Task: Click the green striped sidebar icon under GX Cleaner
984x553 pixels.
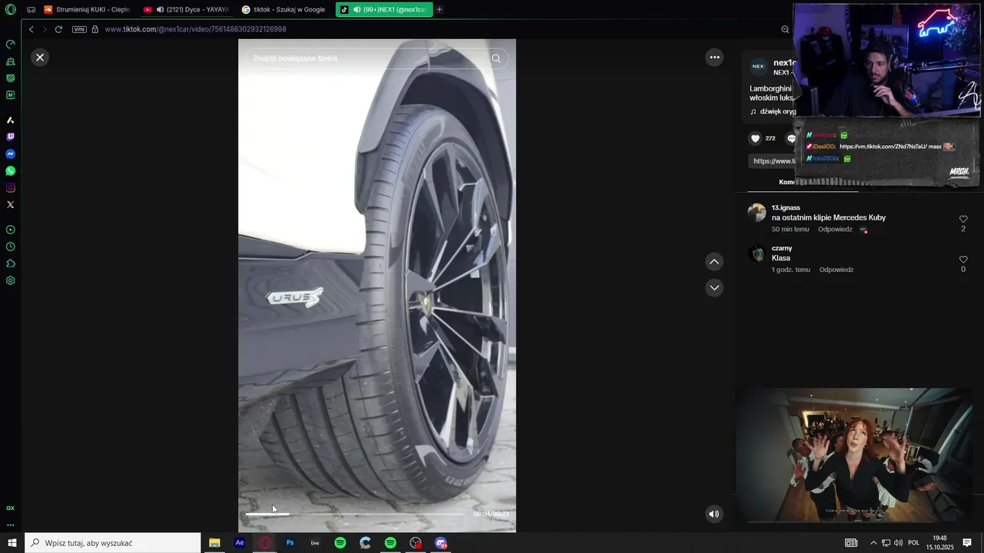Action: 10,78
